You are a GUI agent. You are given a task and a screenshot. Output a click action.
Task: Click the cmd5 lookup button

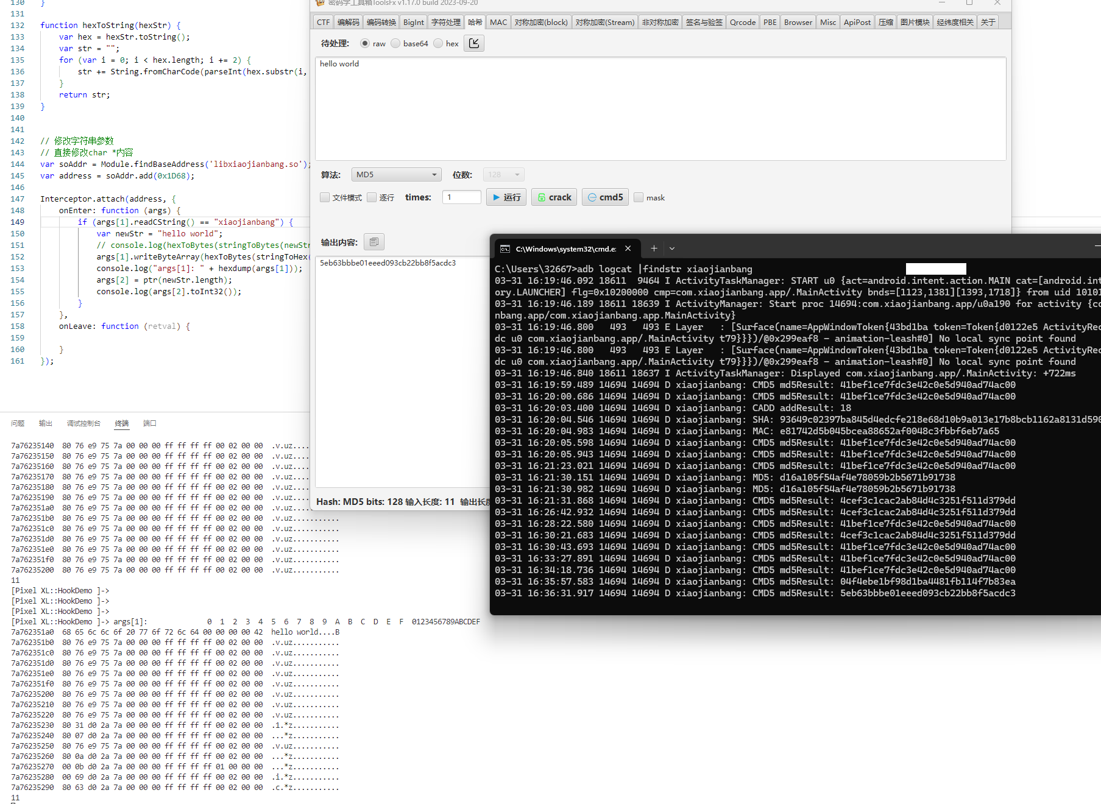click(605, 197)
